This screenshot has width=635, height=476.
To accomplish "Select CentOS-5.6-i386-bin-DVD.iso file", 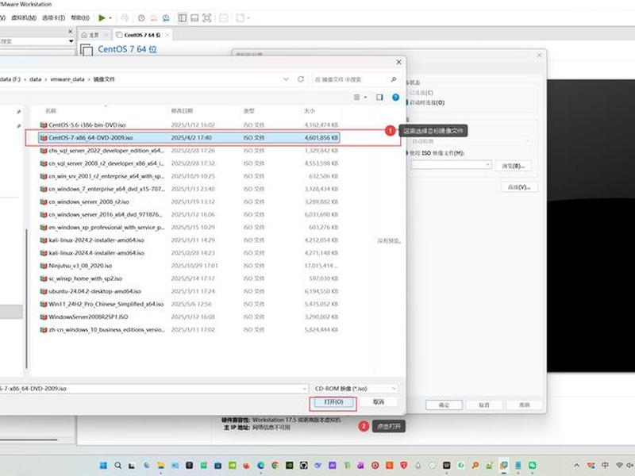I will [x=189, y=125].
